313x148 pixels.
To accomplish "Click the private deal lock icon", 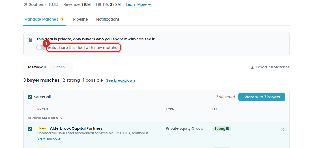I will point(30,40).
